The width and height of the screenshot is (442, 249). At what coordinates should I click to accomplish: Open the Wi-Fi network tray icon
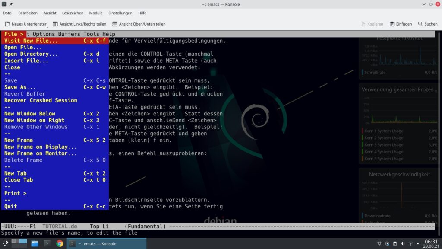pyautogui.click(x=410, y=243)
